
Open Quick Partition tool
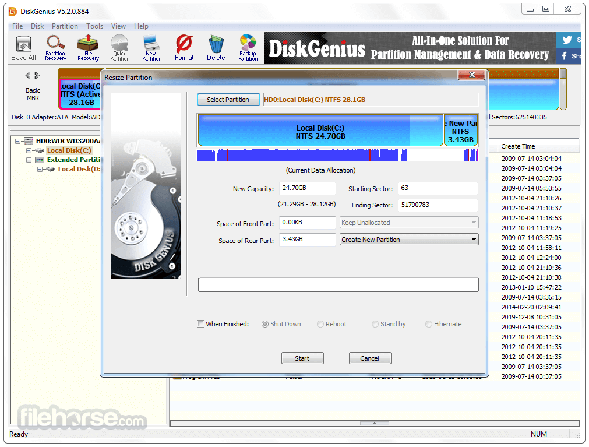120,48
